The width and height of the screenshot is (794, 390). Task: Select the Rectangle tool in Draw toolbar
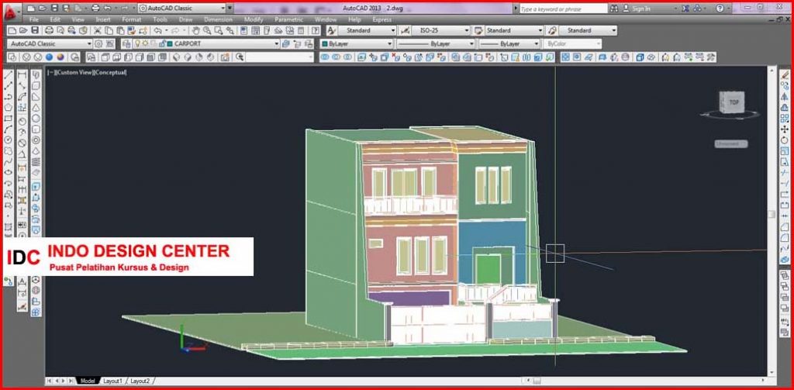(8, 118)
